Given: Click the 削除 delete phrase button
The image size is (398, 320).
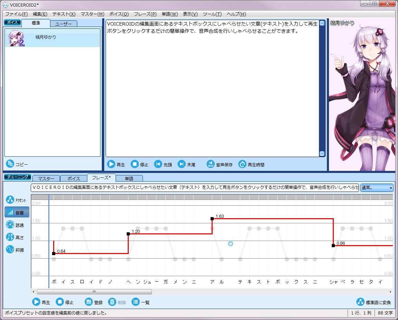Looking at the screenshot, I should pyautogui.click(x=117, y=302).
